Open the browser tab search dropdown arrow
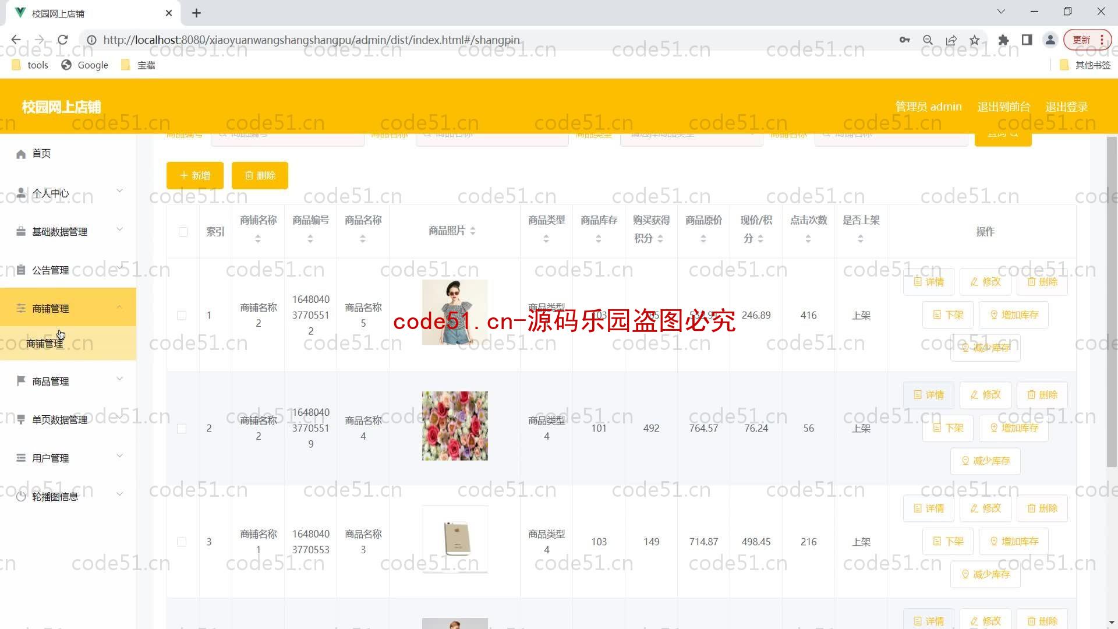This screenshot has height=629, width=1118. pyautogui.click(x=1001, y=12)
